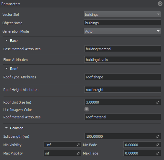
Task: Click Roof Unit Size drag-arrow icon
Action: tap(158, 102)
